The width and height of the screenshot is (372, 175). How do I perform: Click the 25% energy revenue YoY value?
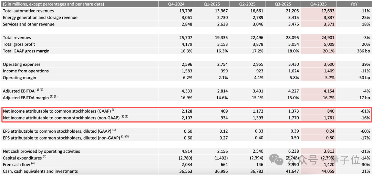tap(365, 18)
